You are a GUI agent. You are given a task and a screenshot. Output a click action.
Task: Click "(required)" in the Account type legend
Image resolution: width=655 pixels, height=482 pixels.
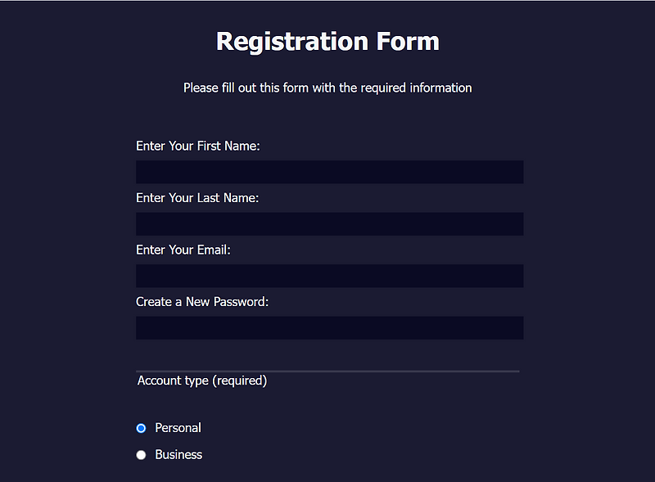click(239, 381)
